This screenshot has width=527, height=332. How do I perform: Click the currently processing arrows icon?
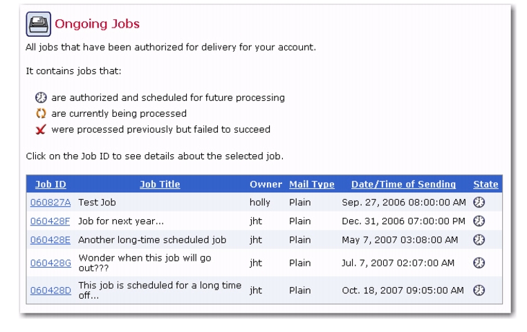(41, 113)
